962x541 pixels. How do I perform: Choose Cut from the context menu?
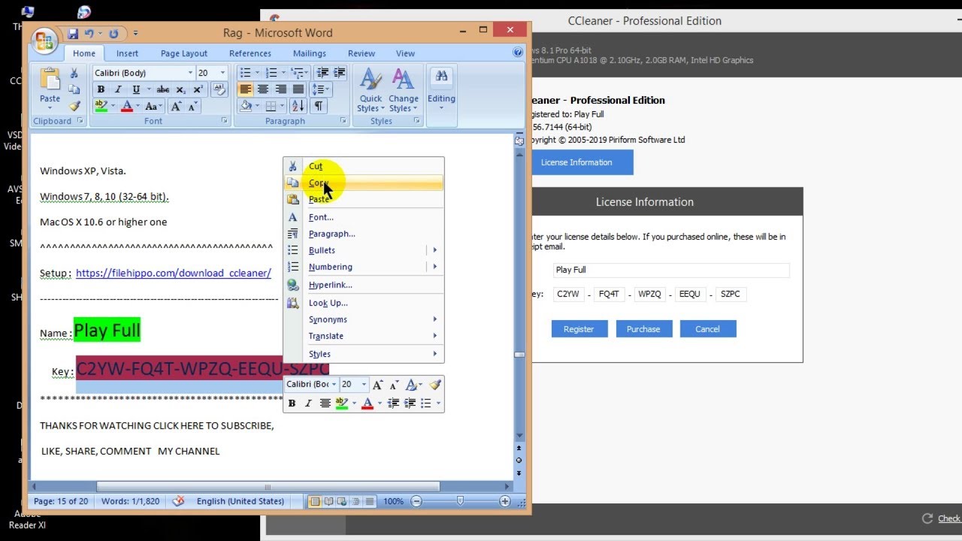tap(364, 166)
